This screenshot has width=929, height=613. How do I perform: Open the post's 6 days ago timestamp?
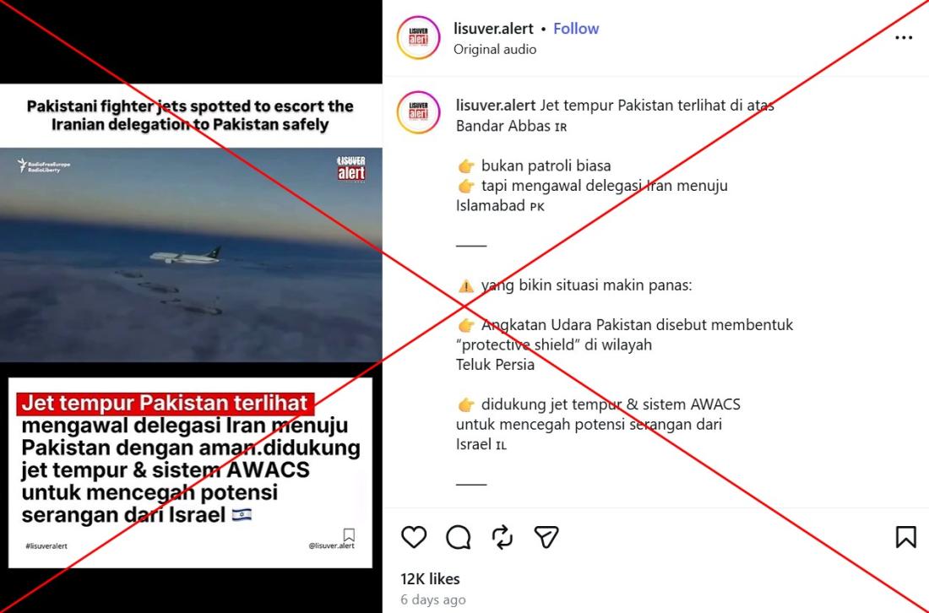pos(433,599)
